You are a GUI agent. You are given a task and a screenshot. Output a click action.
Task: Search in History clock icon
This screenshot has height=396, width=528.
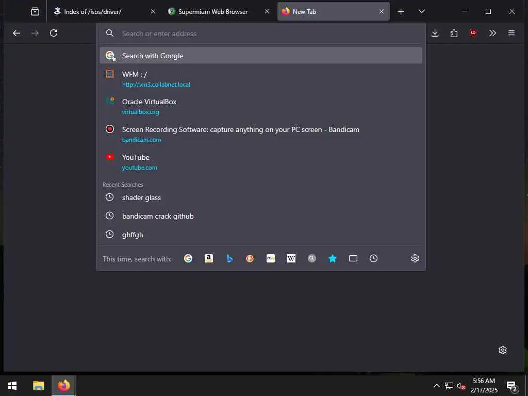(373, 258)
